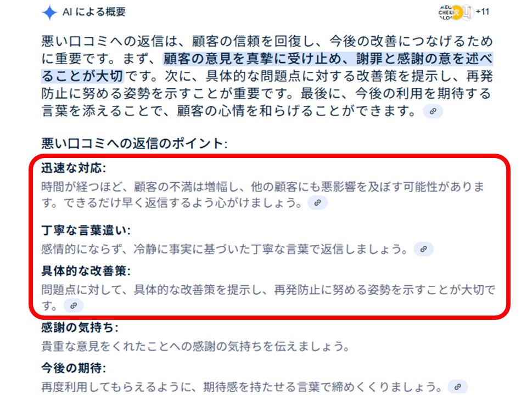
Task: Open link icon after the intro paragraph
Action: click(433, 111)
